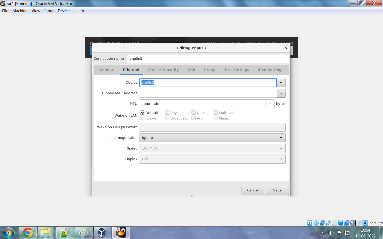This screenshot has height=239, width=383.
Task: Switch to the General tab
Action: [x=107, y=70]
